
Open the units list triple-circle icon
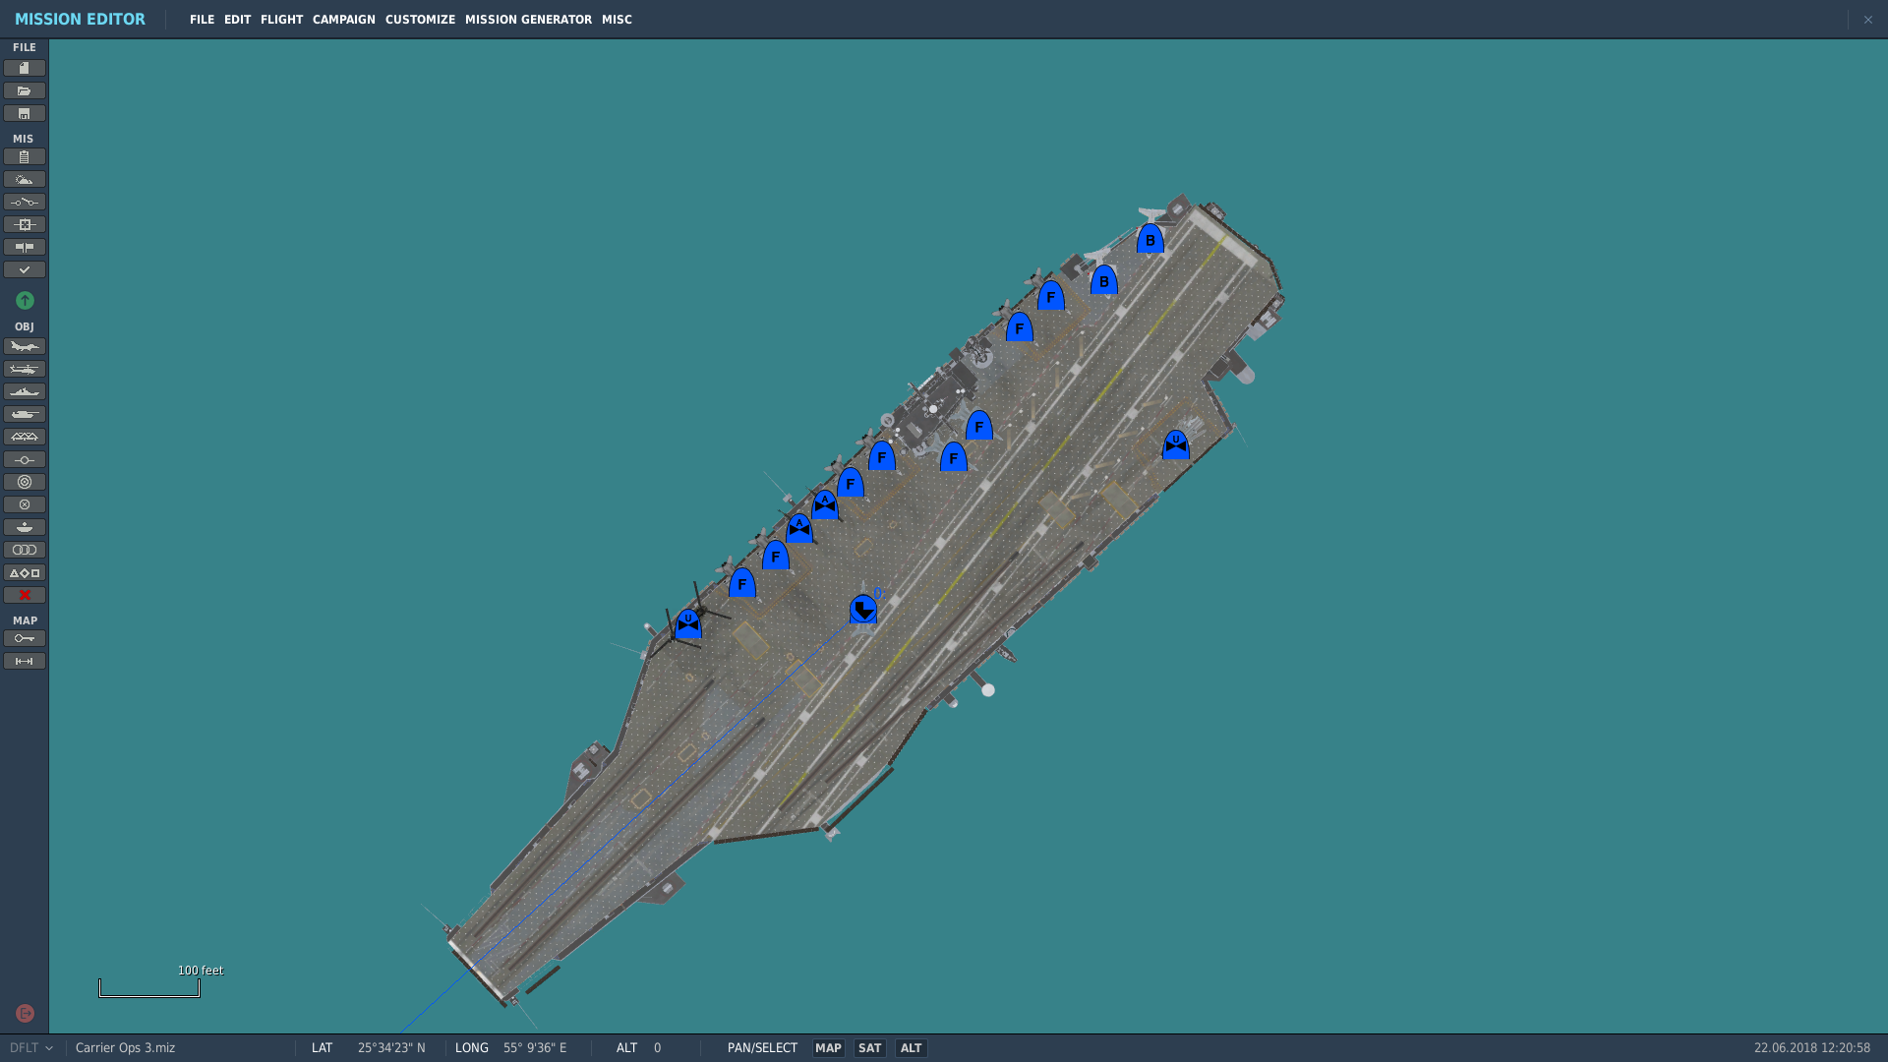pyautogui.click(x=25, y=550)
